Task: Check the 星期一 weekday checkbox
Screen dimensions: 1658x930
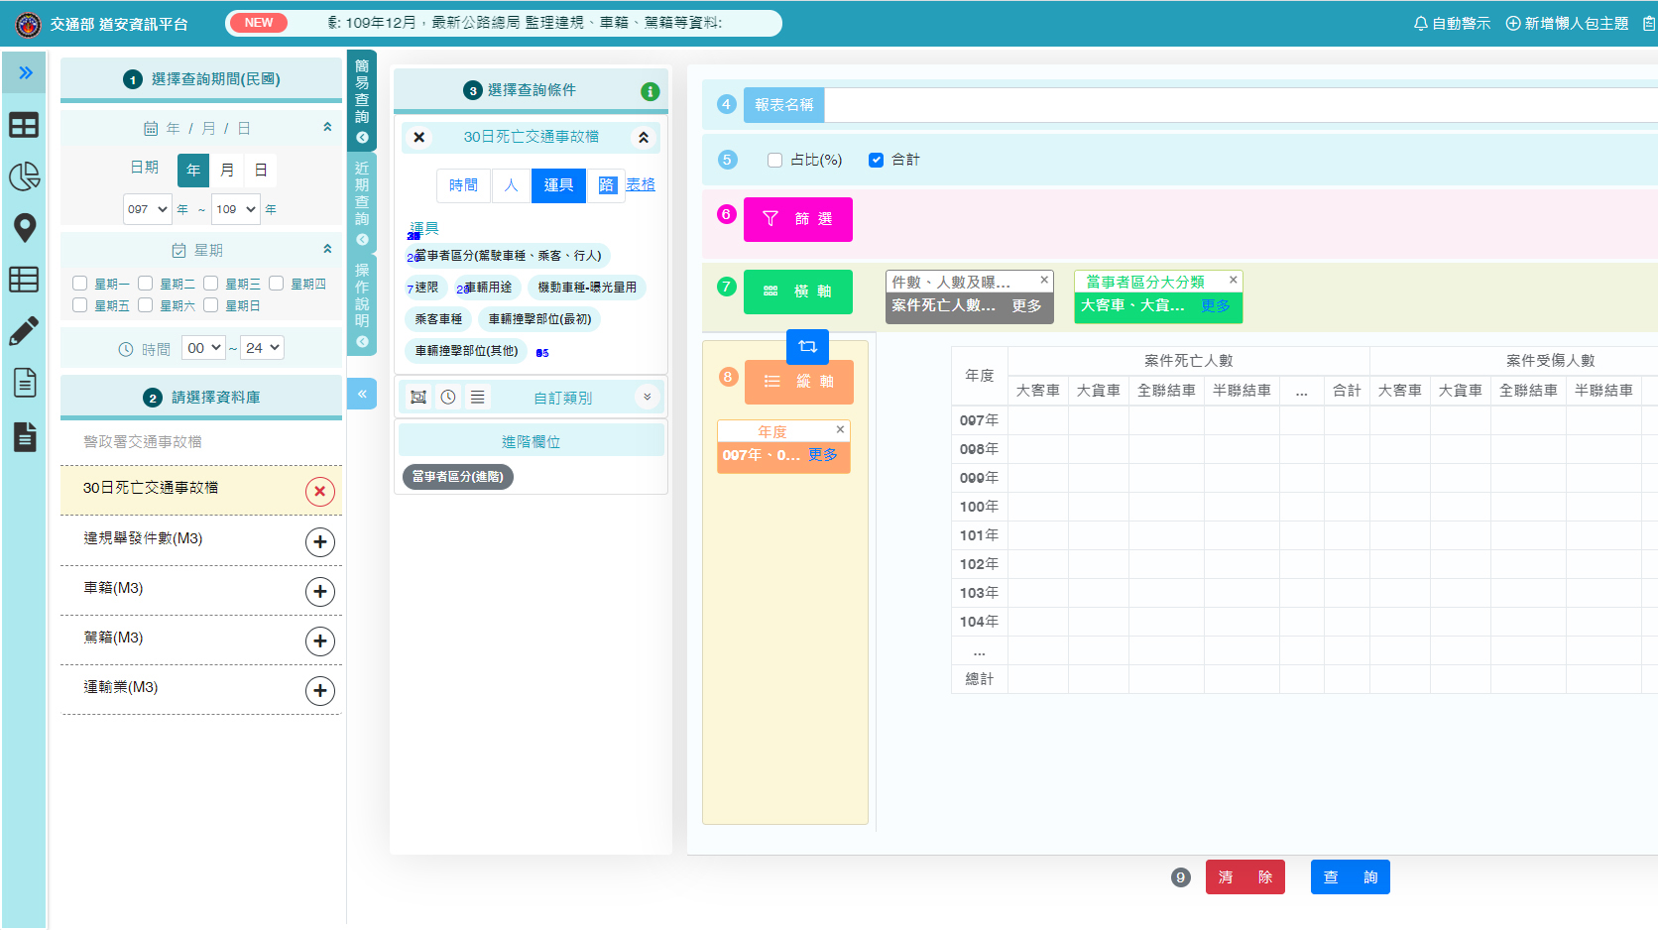Action: pos(80,284)
